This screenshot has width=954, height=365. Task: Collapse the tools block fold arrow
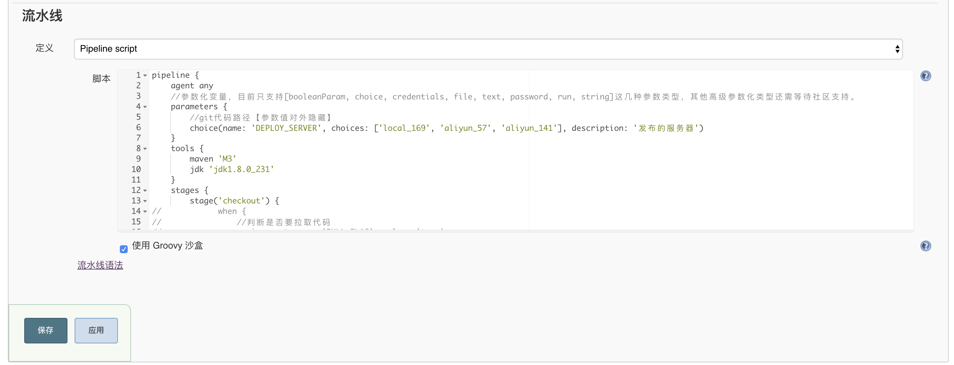tap(145, 149)
